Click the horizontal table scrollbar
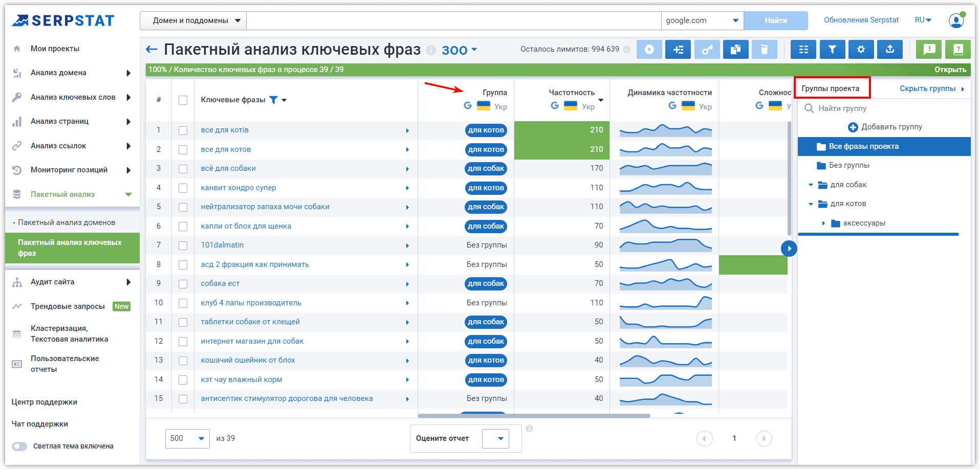This screenshot has width=980, height=470. click(x=534, y=416)
